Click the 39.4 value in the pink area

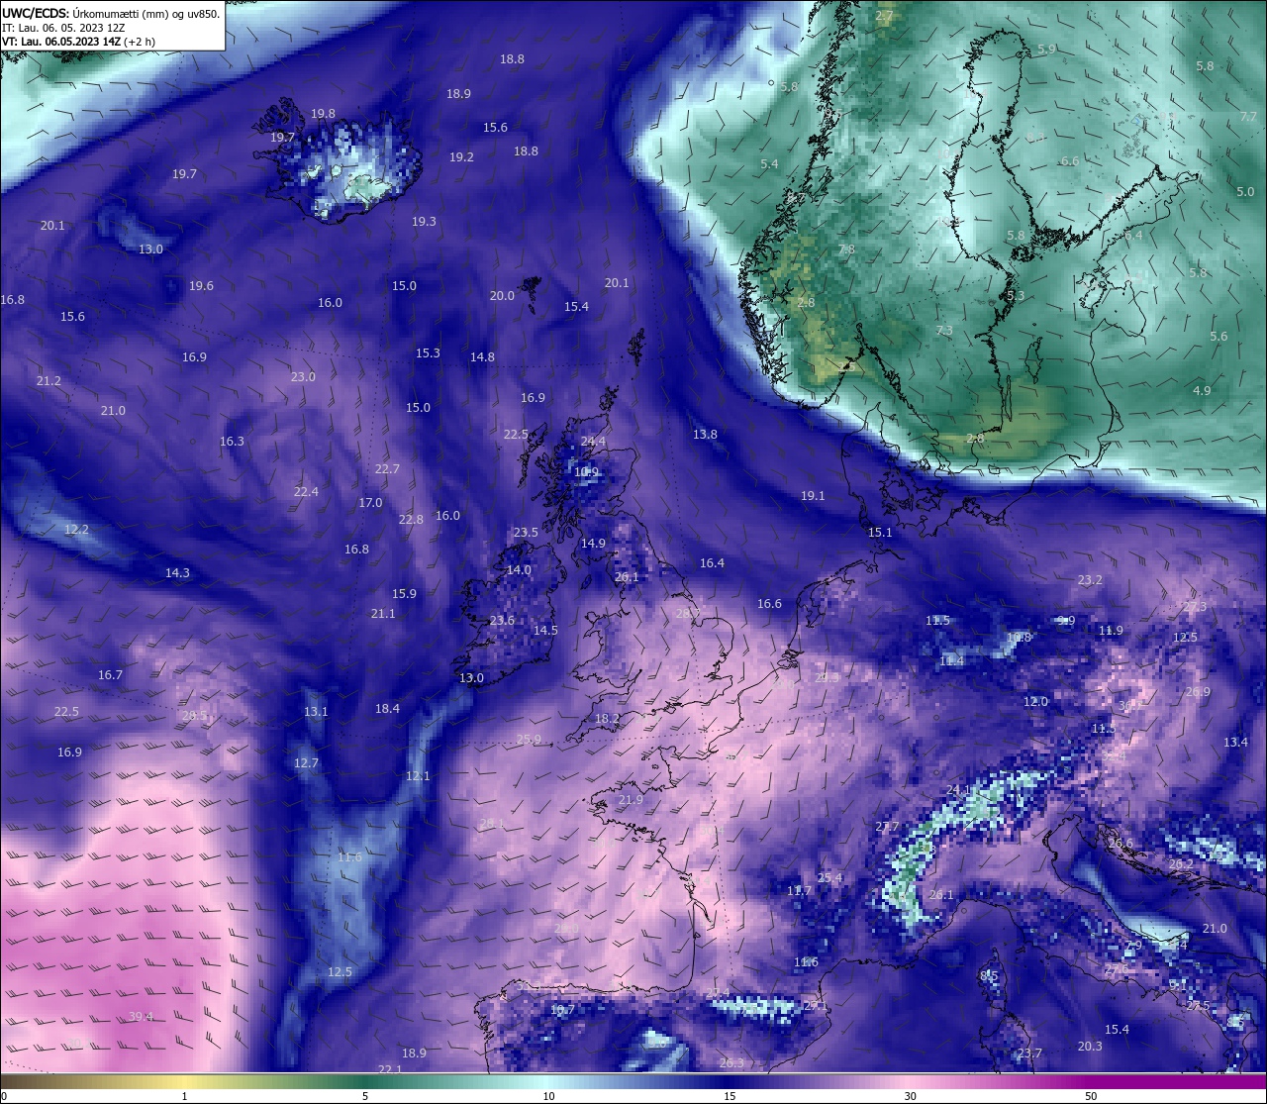(x=141, y=1016)
